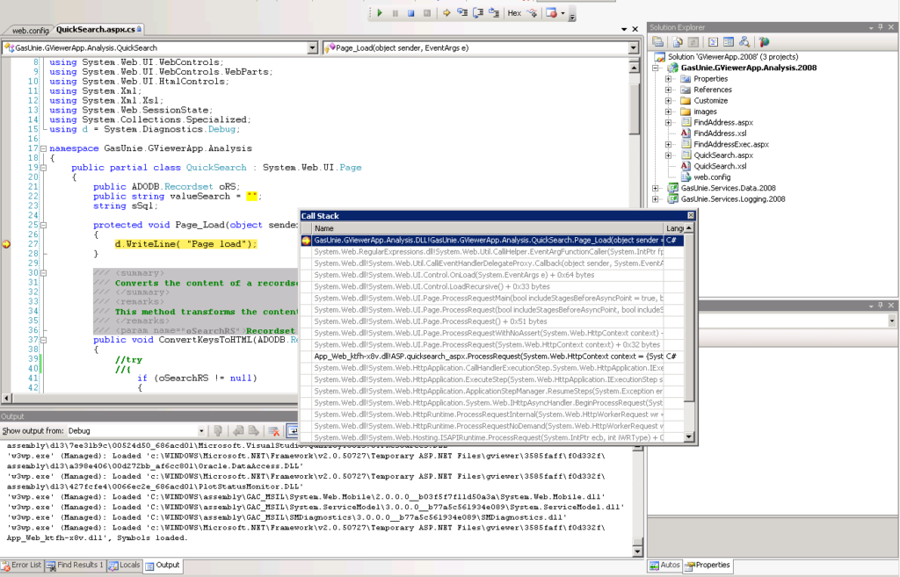The height and width of the screenshot is (577, 900).
Task: Clear all Output window text
Action: (272, 430)
